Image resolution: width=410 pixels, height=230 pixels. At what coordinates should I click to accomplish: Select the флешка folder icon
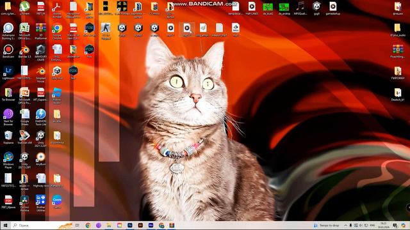(x=398, y=8)
